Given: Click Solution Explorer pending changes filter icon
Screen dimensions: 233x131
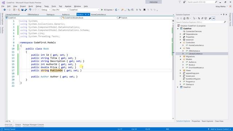Looking at the screenshot, I should [194, 18].
